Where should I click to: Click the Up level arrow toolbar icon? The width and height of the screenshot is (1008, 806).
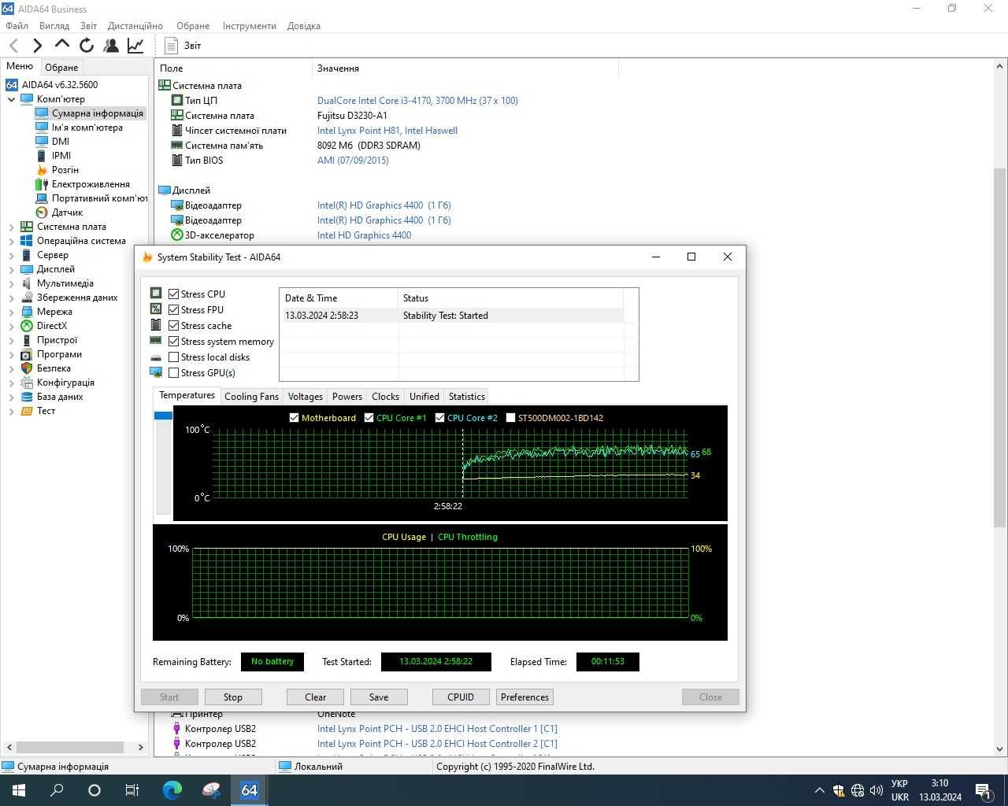pyautogui.click(x=62, y=45)
